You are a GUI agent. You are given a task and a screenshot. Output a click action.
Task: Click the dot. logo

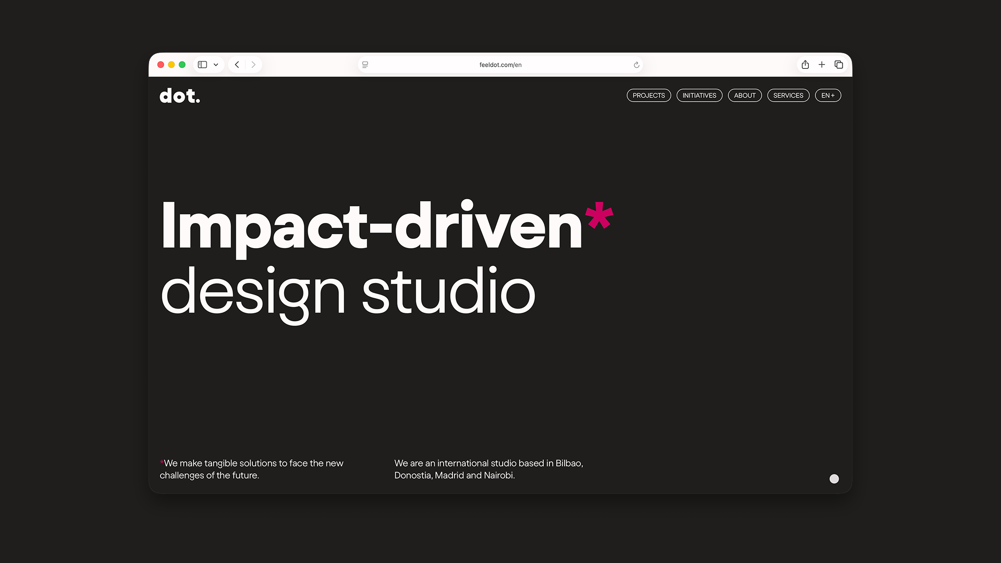[x=179, y=96]
